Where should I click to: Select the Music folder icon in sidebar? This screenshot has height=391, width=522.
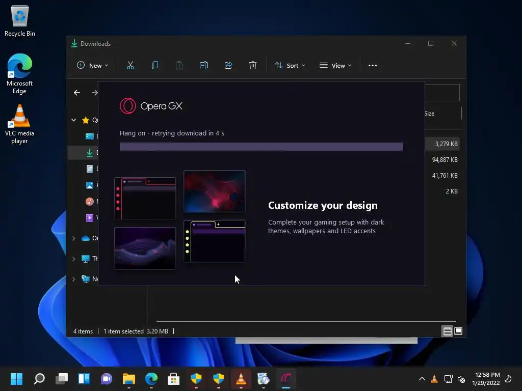pyautogui.click(x=90, y=201)
